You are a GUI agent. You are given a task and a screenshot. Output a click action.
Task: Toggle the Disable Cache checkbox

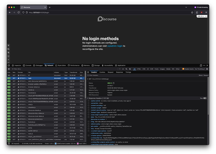183,69
